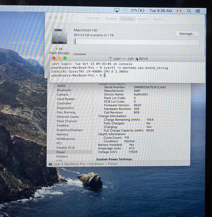212x217 pixels.
Task: Click the Terminal command prompt cursor
Action: (104, 75)
